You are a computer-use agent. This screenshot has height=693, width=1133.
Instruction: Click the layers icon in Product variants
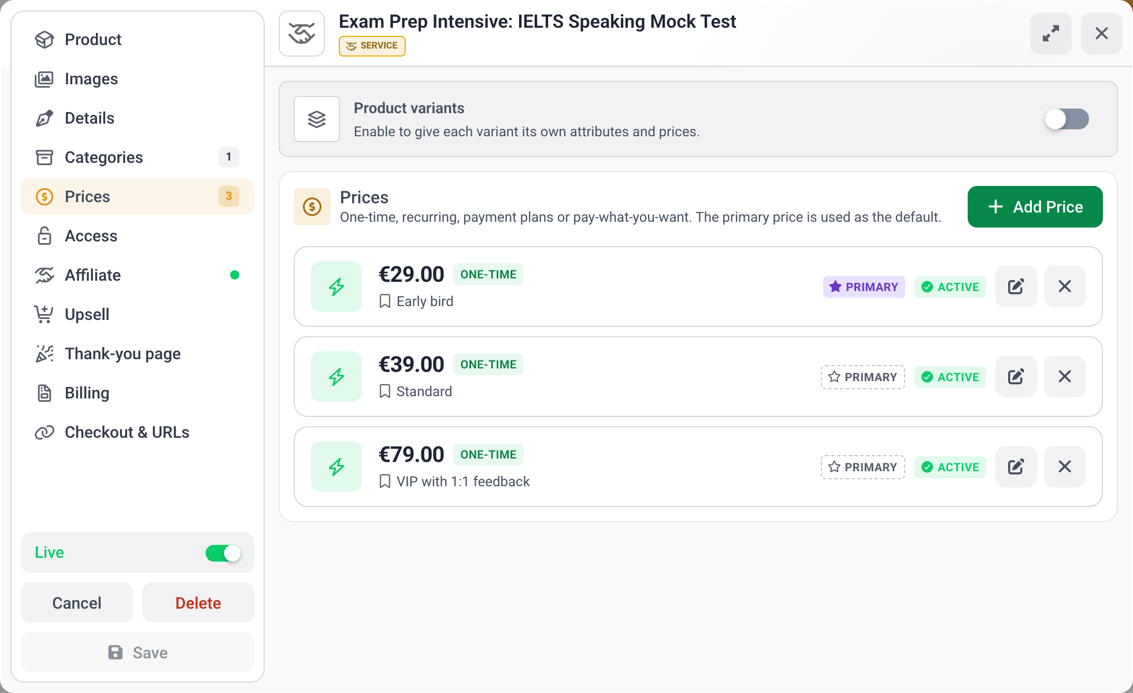[x=317, y=119]
